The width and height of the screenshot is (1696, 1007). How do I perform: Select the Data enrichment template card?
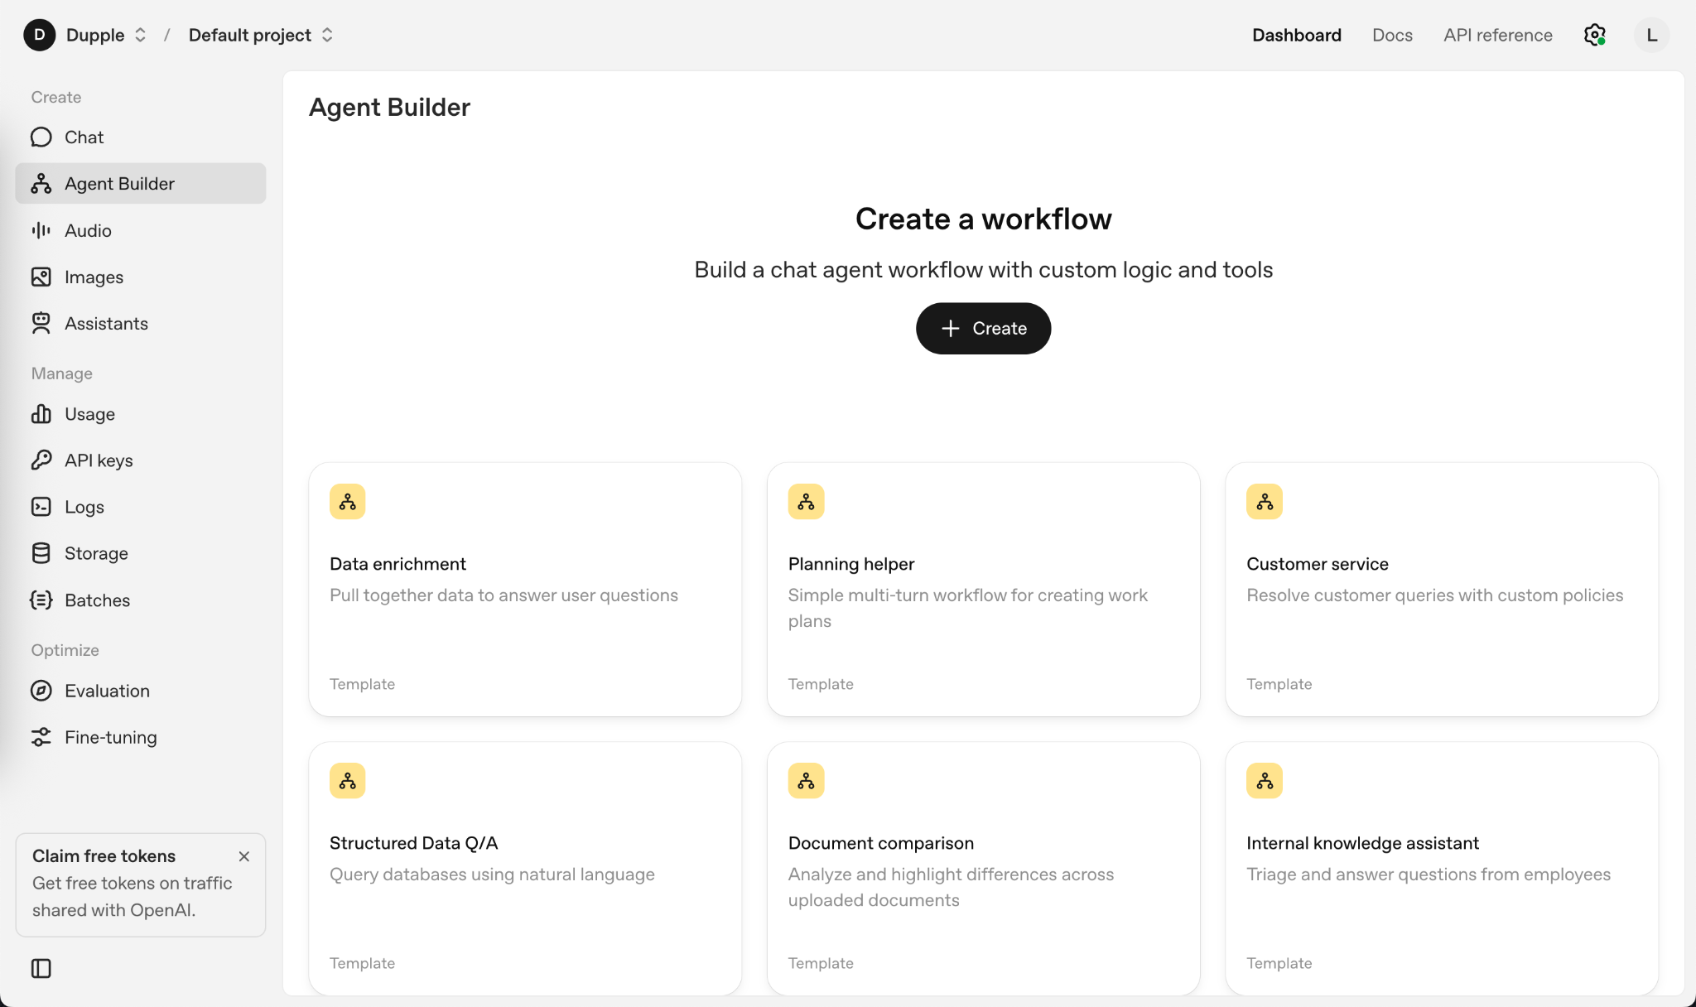(525, 589)
